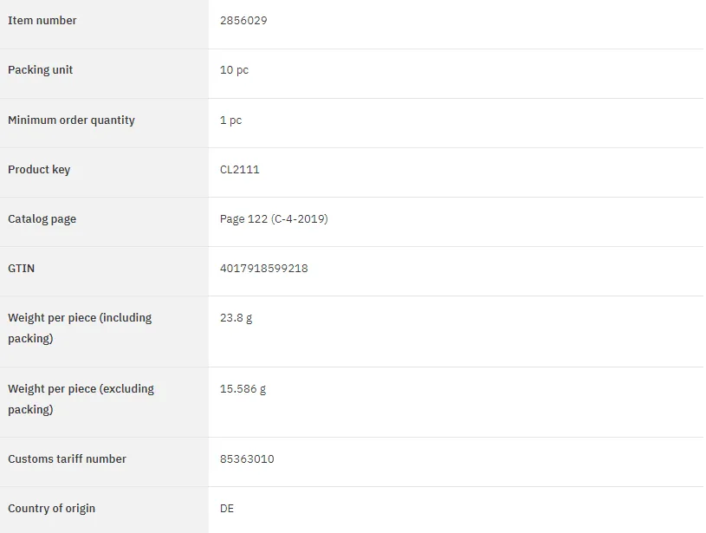Select the Item number label

point(42,20)
